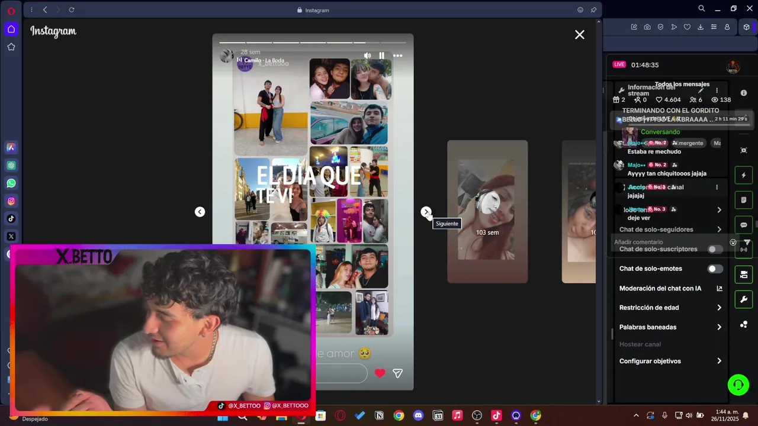758x426 pixels.
Task: Mute the story audio speaker icon
Action: point(367,56)
